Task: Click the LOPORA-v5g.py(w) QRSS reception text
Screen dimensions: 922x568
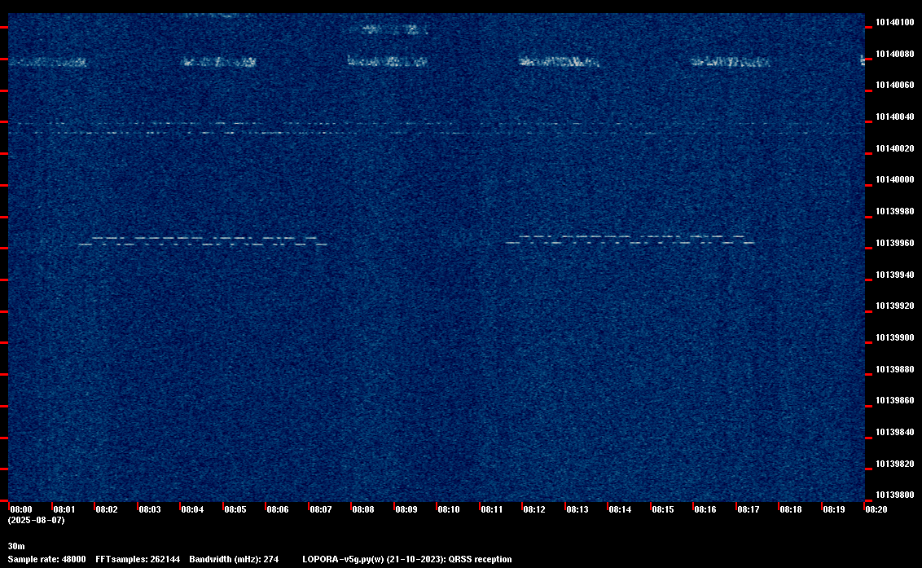Action: tap(407, 560)
